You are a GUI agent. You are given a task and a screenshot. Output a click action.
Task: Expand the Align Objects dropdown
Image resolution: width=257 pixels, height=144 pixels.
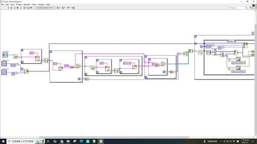click(x=58, y=8)
